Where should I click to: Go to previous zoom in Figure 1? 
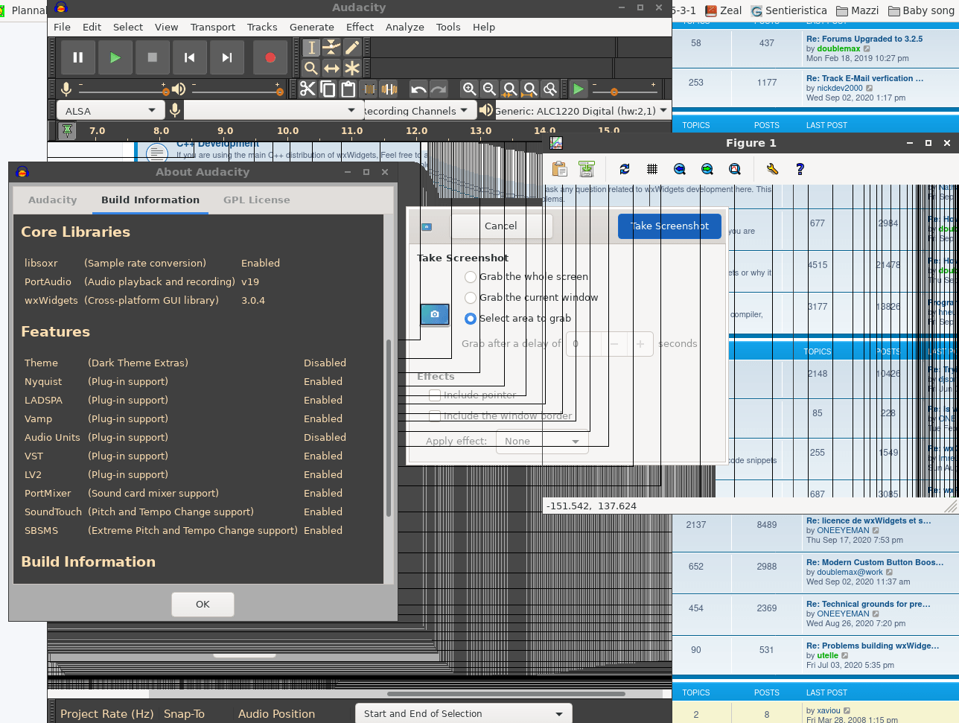(680, 169)
